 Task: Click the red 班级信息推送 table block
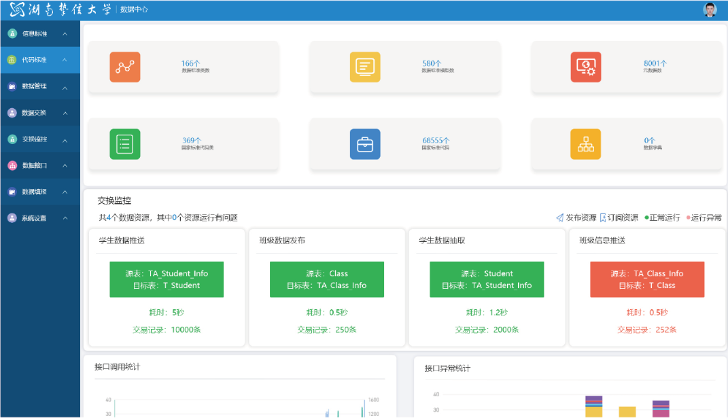[647, 279]
